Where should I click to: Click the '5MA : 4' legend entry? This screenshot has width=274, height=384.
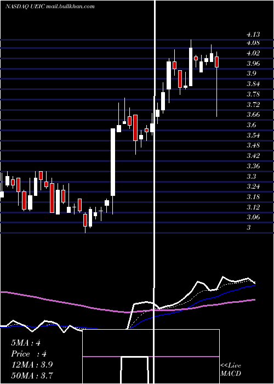26,343
